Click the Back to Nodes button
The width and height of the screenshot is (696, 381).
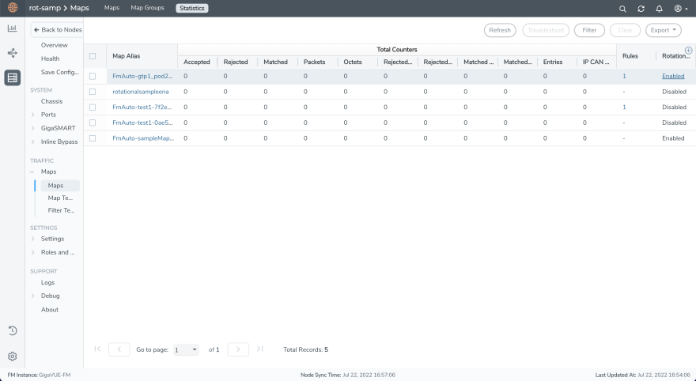tap(56, 29)
